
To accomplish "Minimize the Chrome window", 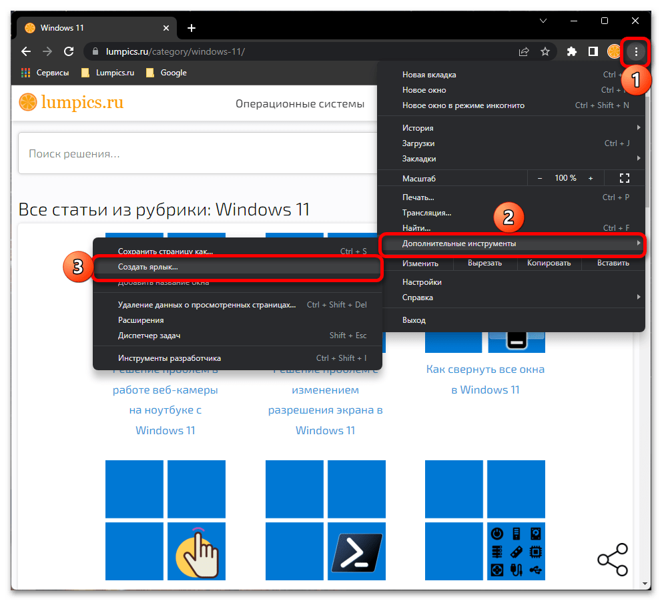I will tap(574, 21).
